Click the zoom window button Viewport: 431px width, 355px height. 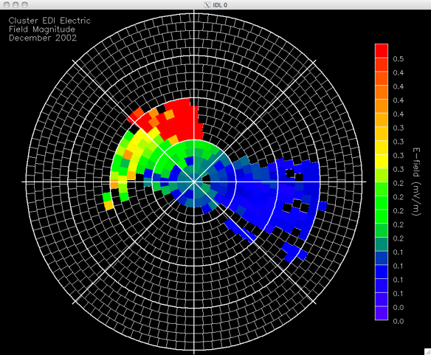[x=24, y=4]
